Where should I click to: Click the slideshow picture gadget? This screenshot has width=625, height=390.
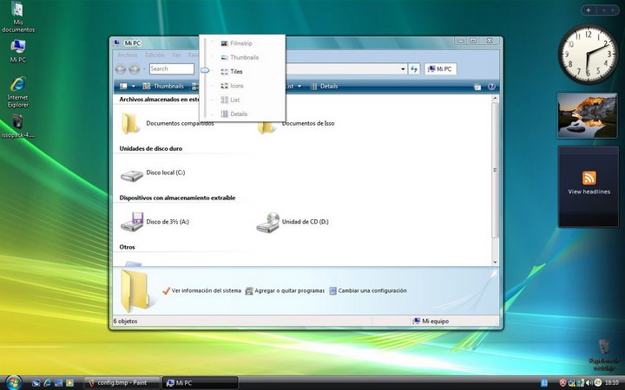588,116
